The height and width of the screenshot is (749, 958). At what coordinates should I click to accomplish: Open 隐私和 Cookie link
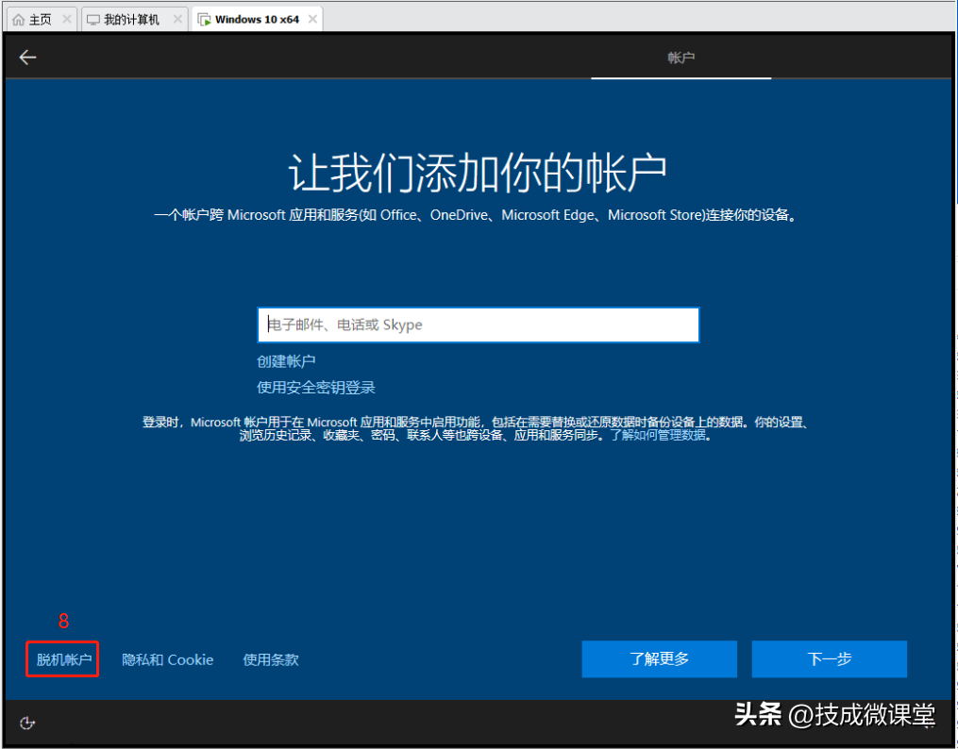click(x=167, y=660)
